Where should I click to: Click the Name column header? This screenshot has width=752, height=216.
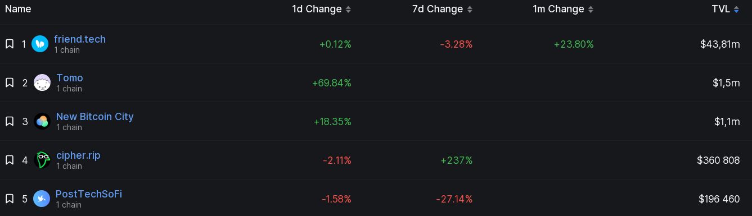point(18,9)
